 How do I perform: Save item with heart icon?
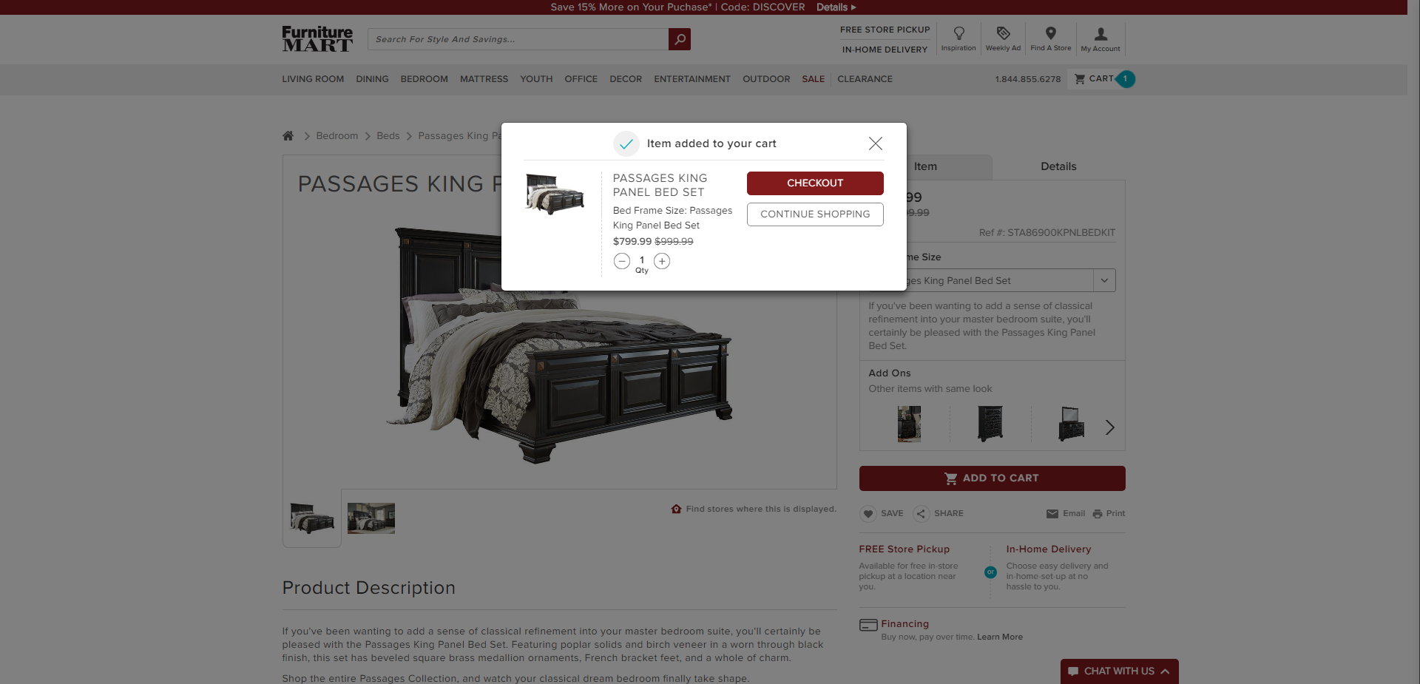[868, 514]
